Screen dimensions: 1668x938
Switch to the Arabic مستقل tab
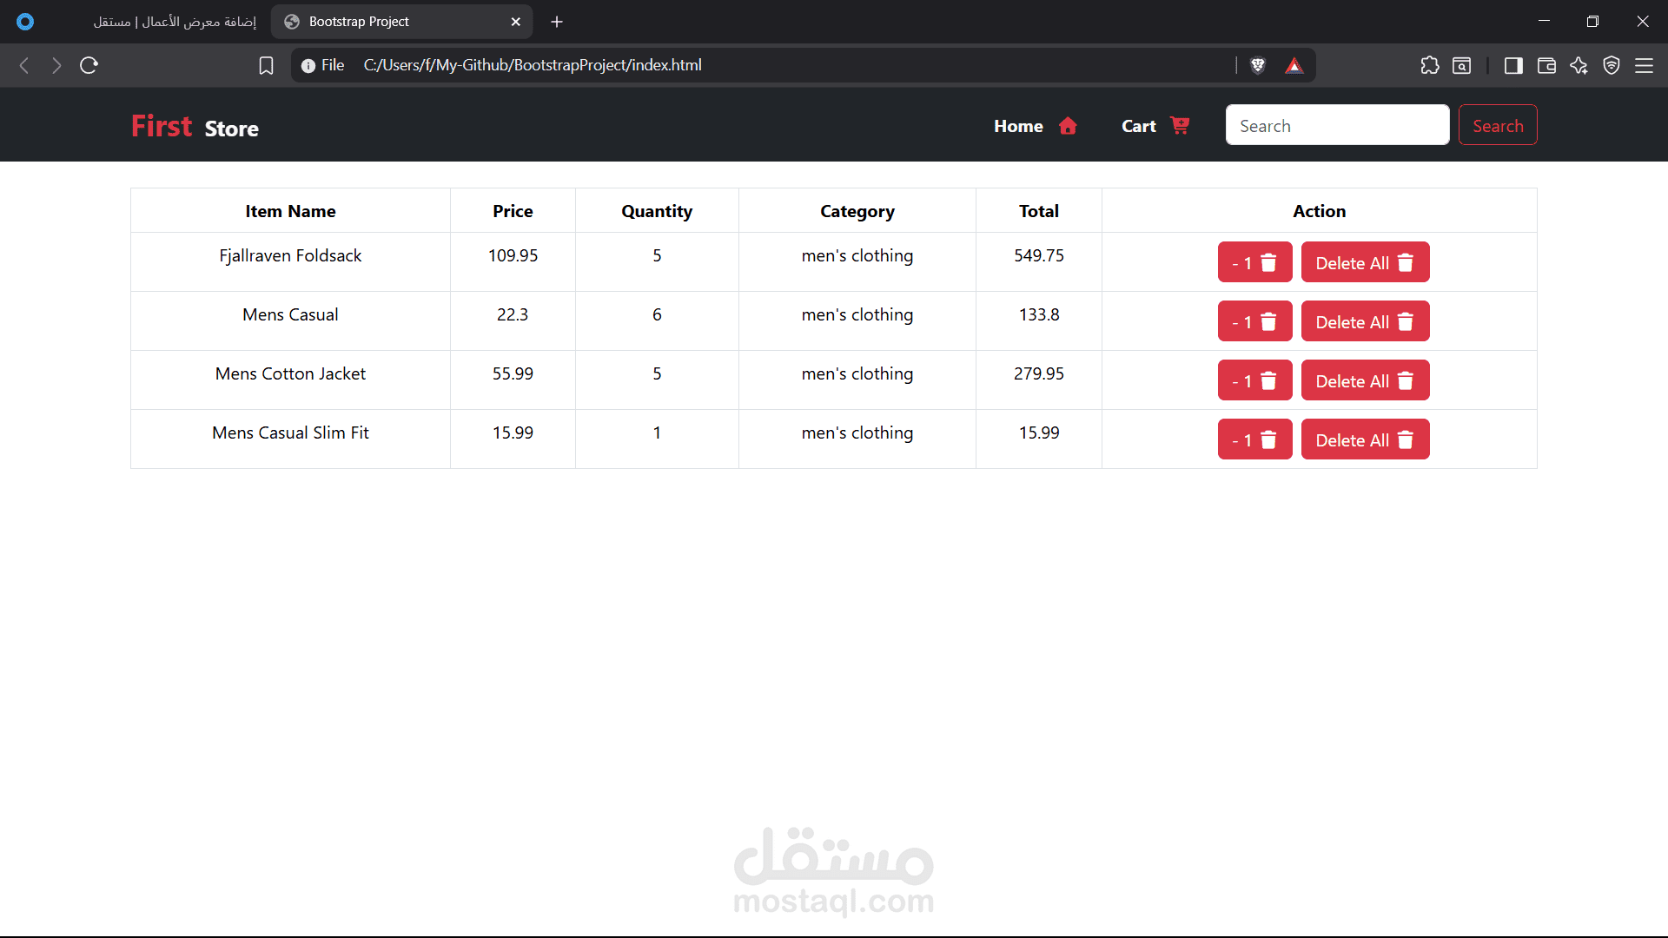pos(175,22)
